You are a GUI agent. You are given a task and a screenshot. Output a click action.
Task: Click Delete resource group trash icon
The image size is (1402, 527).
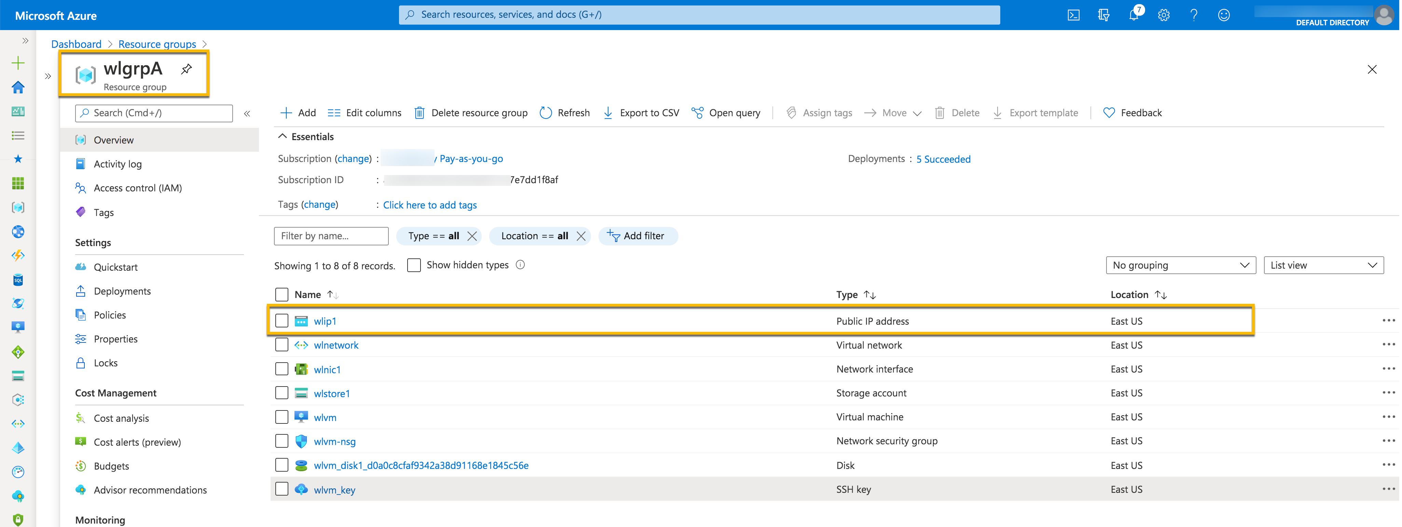click(419, 113)
